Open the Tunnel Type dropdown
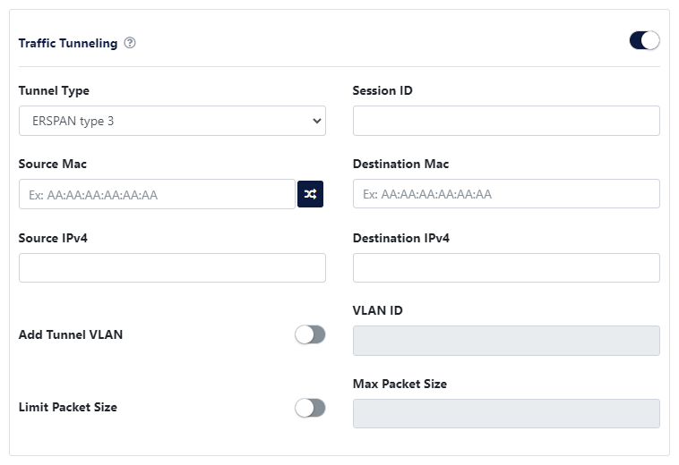The image size is (679, 465). pyautogui.click(x=172, y=121)
